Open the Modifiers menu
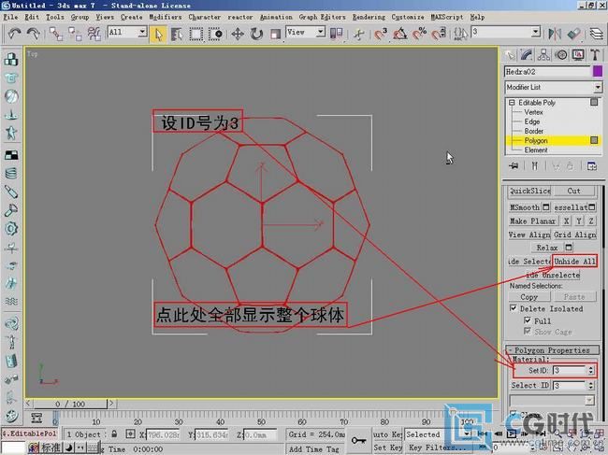Screen dimensions: 608x455 166,17
